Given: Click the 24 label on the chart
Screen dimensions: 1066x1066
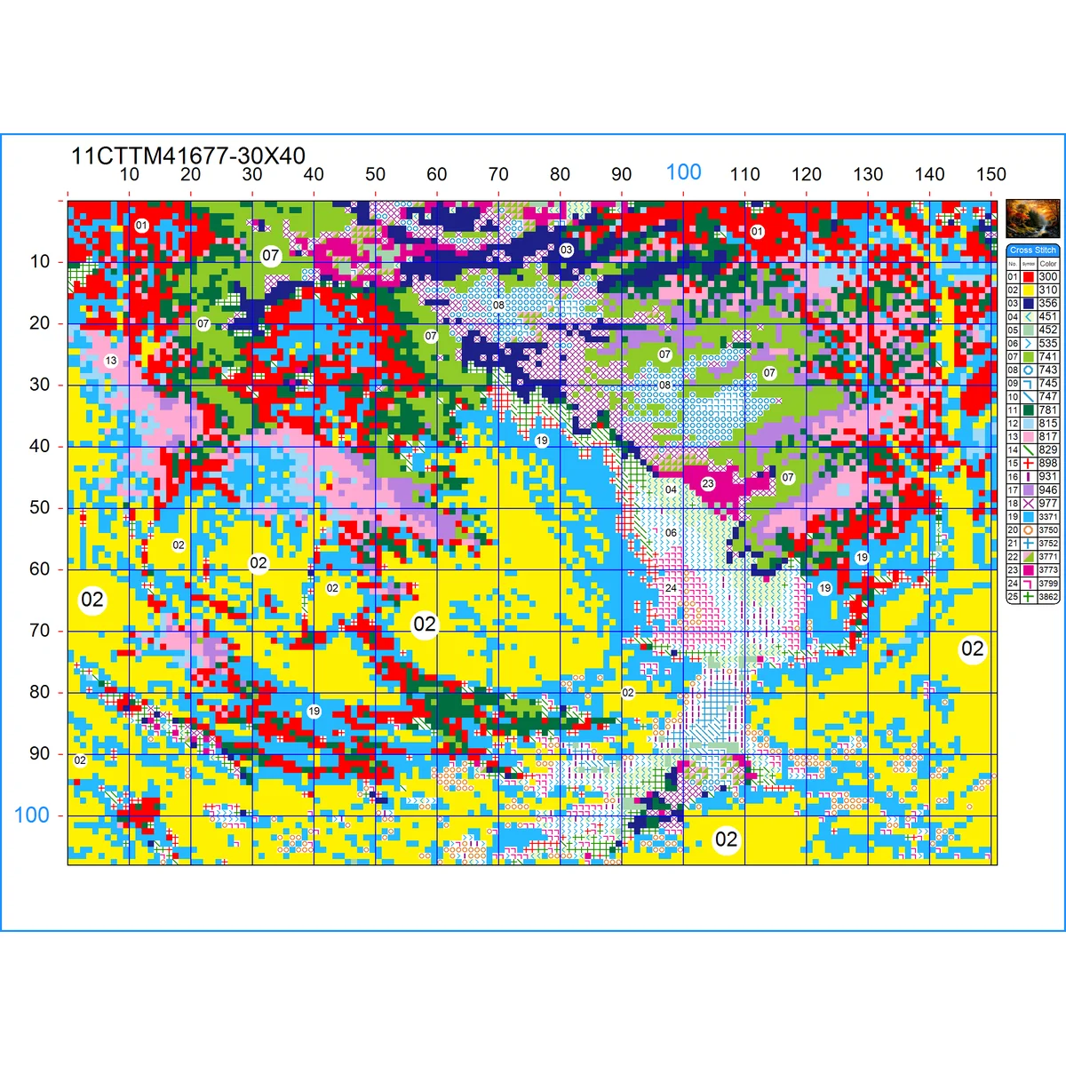Looking at the screenshot, I should (671, 588).
